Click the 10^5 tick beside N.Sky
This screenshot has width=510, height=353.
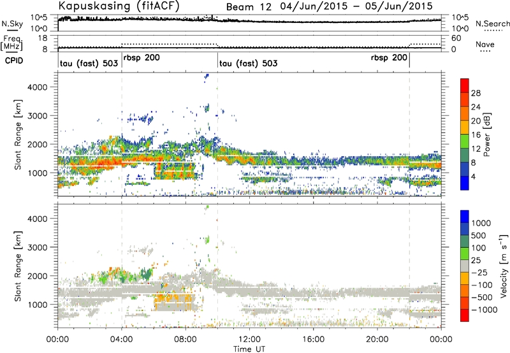(x=39, y=17)
